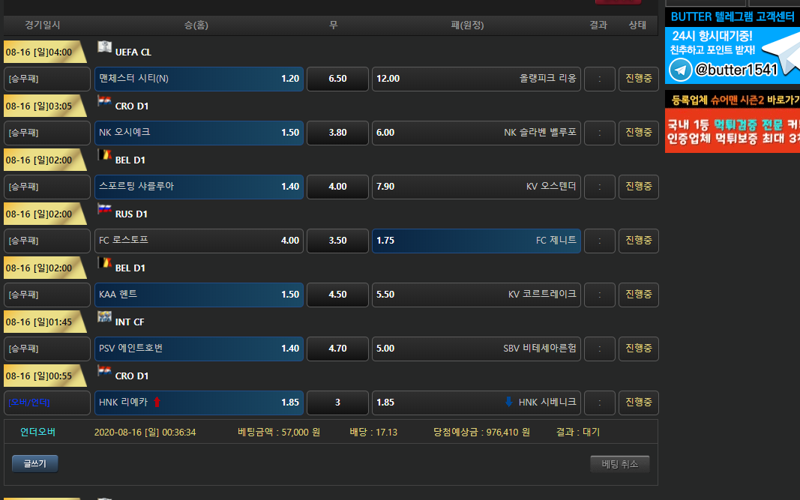The width and height of the screenshot is (800, 500).
Task: Click blue down arrow beside HNK 시베니크
Action: 509,403
